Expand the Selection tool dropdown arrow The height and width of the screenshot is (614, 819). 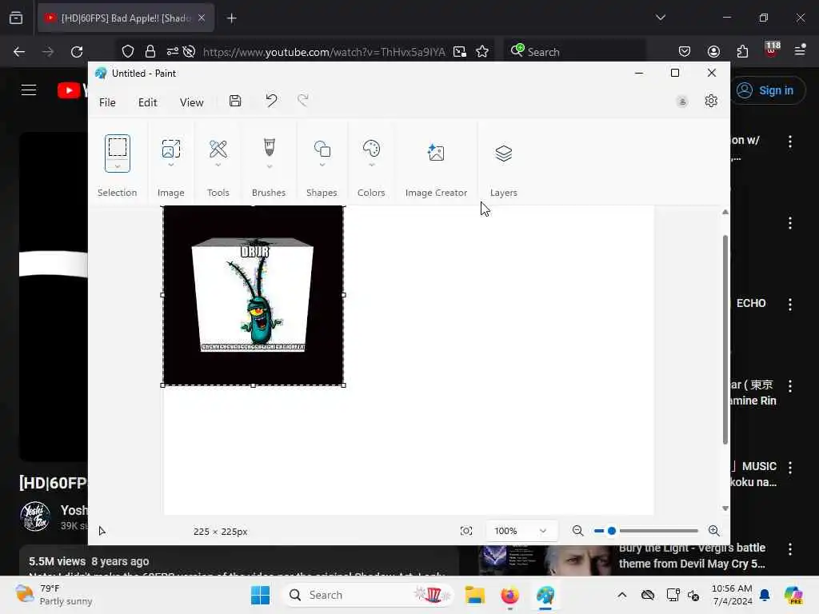117,166
